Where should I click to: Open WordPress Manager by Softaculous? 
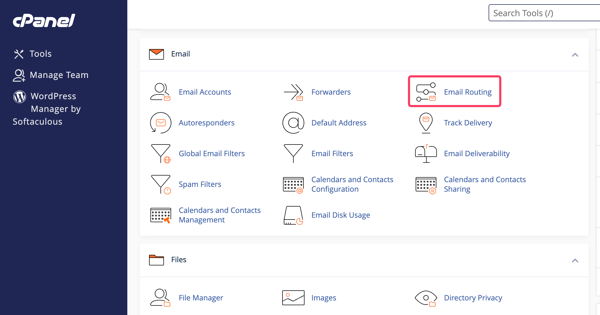pos(47,109)
